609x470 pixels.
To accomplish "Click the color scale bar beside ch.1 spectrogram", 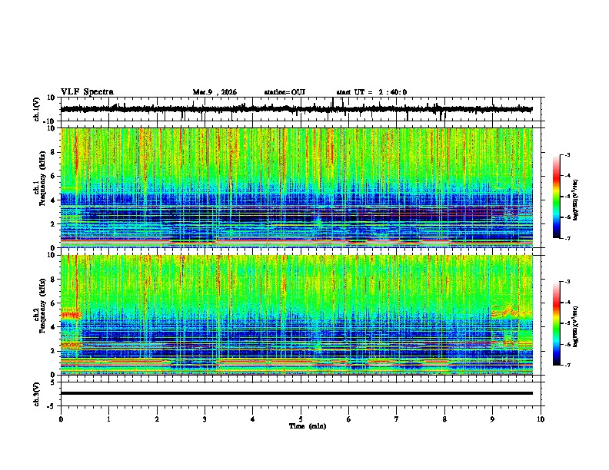I will 556,197.
